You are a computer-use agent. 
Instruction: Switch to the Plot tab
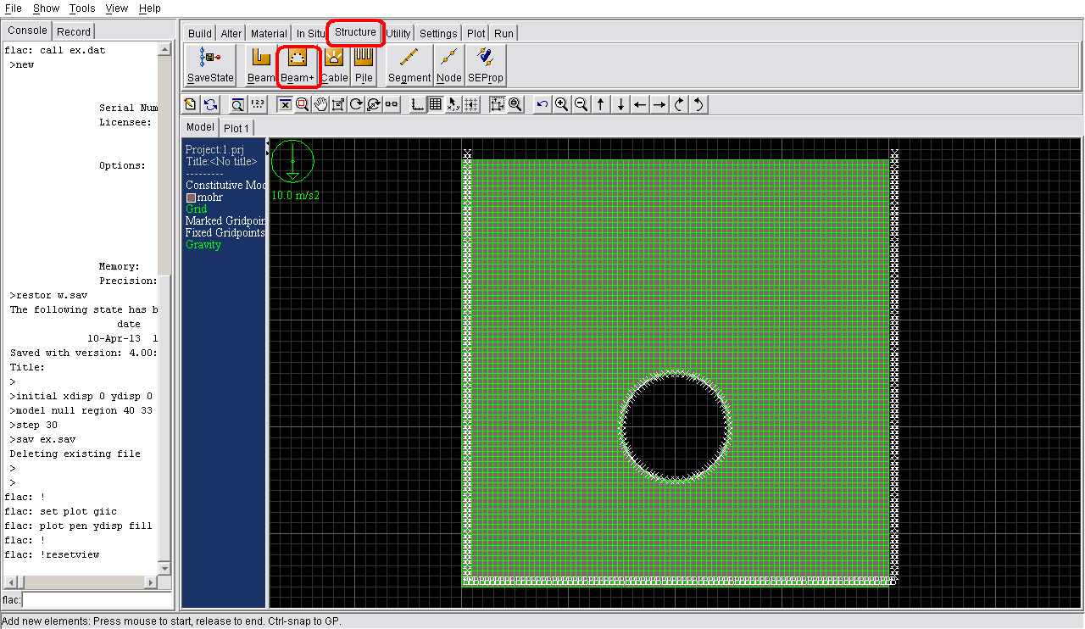[476, 34]
